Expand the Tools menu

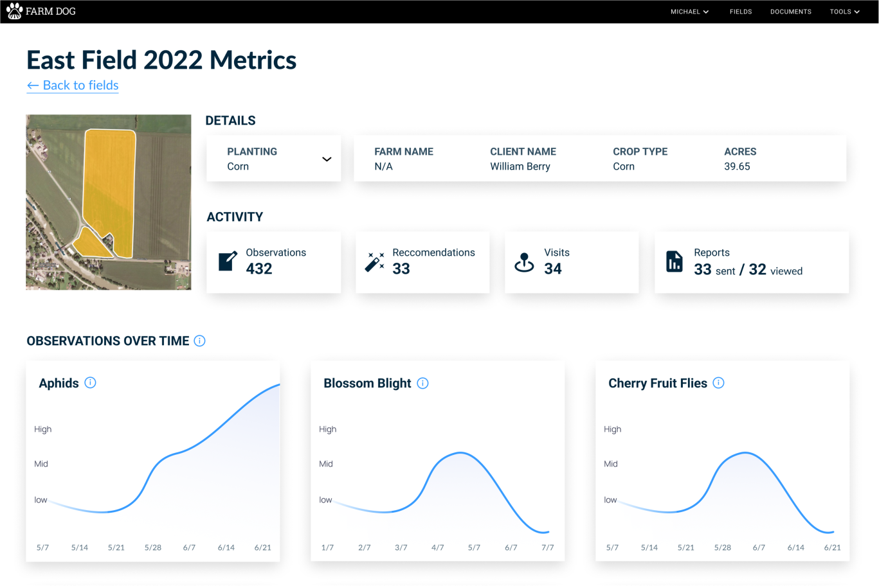point(844,11)
